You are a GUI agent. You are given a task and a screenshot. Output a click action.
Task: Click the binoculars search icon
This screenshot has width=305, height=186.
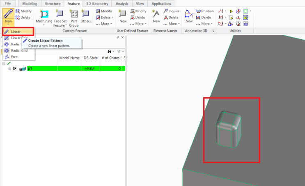click(110, 52)
